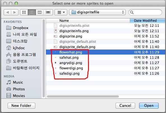Click the documents icon beside 도큐멘트
The image size is (166, 113).
pos(9,61)
